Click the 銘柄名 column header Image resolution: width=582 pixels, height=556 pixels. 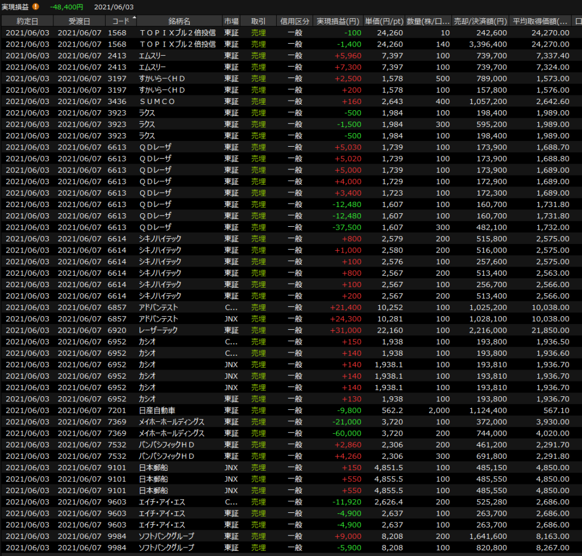[x=180, y=21]
